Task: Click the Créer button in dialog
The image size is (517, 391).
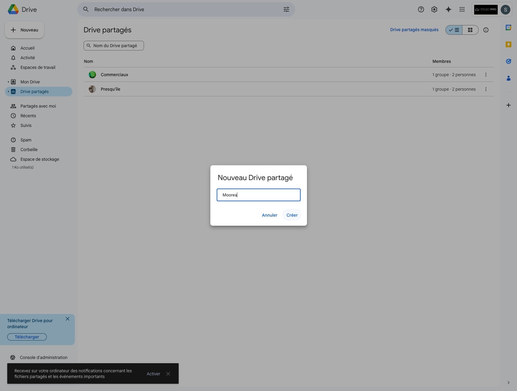Action: [292, 215]
